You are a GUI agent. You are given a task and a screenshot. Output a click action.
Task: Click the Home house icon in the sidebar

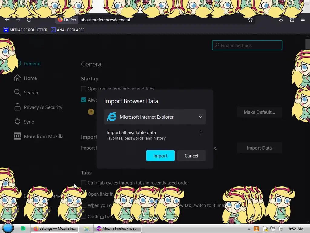(17, 78)
